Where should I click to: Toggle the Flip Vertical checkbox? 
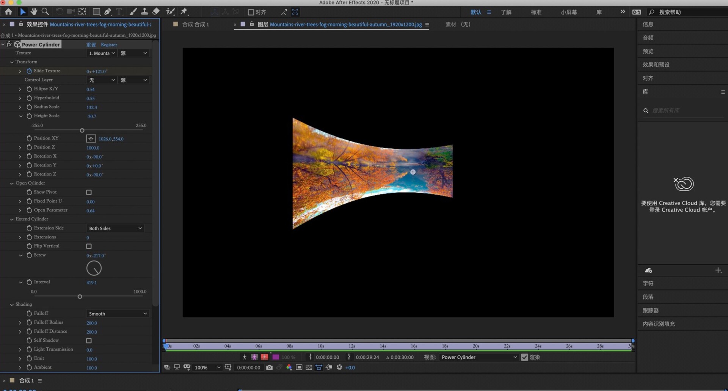pos(89,247)
